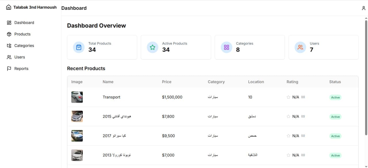Screen dimensions: 368x168
Task: Select the product name ending in 2015
Action: pos(117,117)
